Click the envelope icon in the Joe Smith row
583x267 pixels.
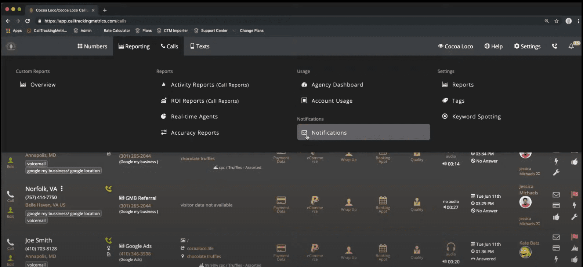556,237
